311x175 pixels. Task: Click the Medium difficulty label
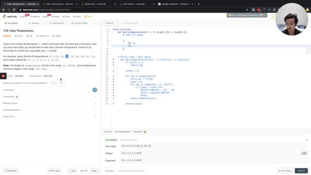pos(7,36)
